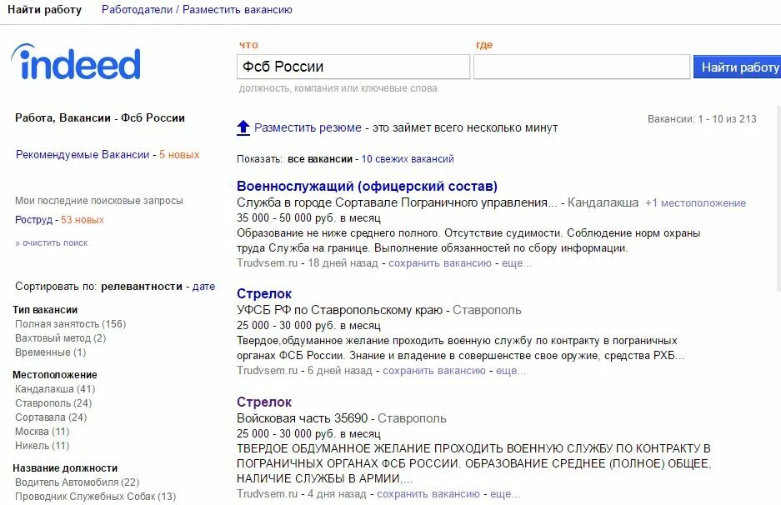Click the '53 новых' count beside Роструд
781x505 pixels.
pos(83,220)
